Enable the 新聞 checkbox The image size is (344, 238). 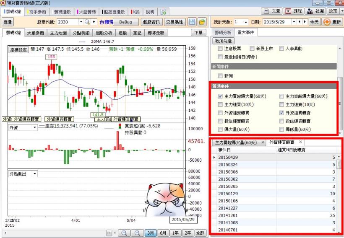click(x=220, y=76)
